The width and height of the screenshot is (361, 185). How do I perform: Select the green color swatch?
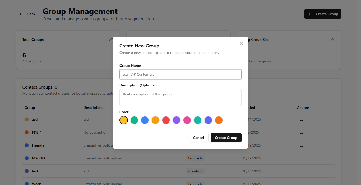click(x=134, y=120)
